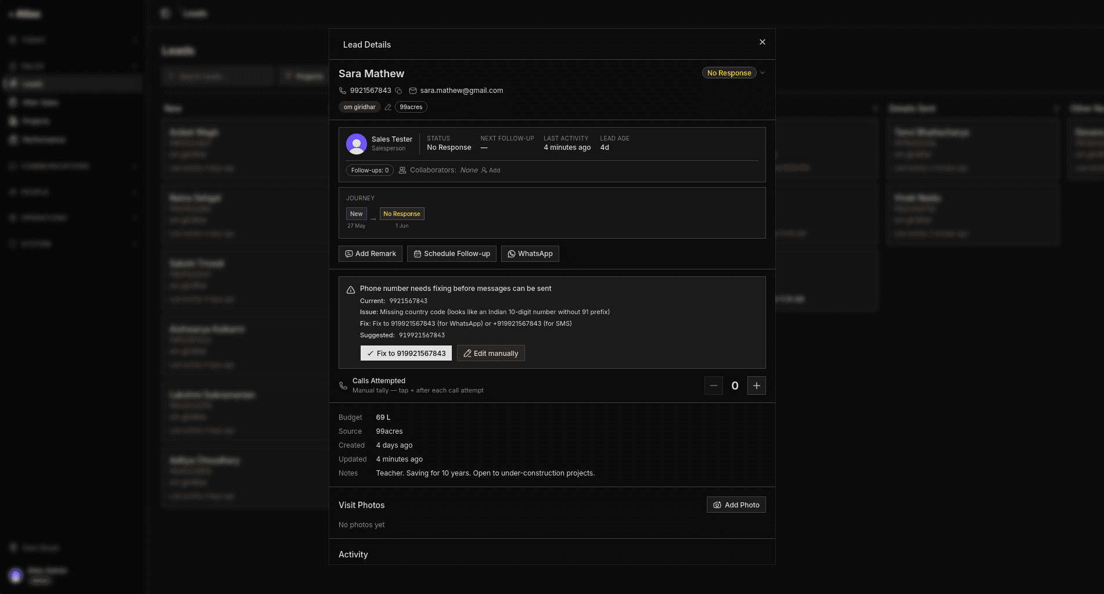Viewport: 1104px width, 594px height.
Task: Click the Status value No Response
Action: 449,147
